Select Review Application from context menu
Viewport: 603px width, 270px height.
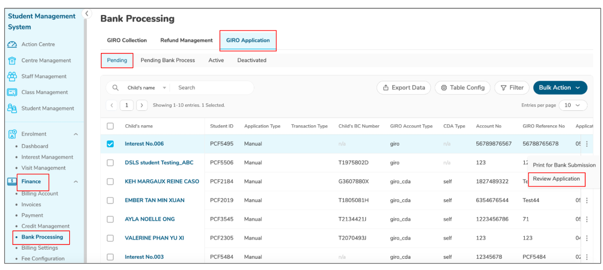coord(556,179)
